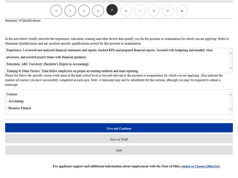238x178 pixels.
Task: Jump to step 10 circle
Action: 182,11
